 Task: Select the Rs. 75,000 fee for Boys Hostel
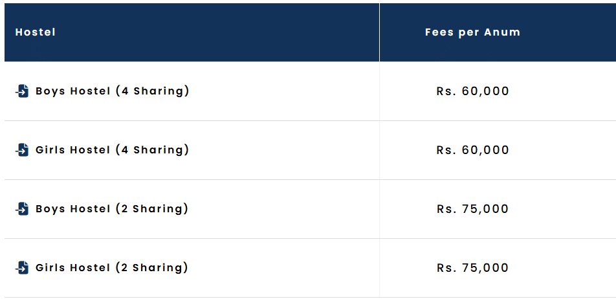pyautogui.click(x=473, y=209)
